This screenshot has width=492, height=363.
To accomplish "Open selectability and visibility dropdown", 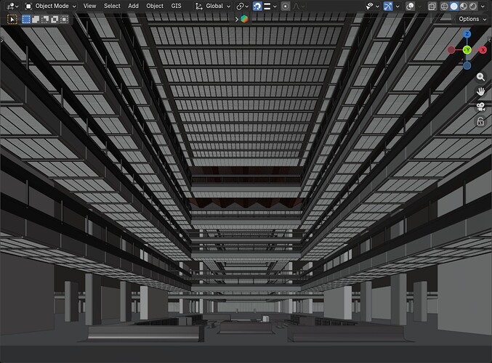I will point(373,6).
